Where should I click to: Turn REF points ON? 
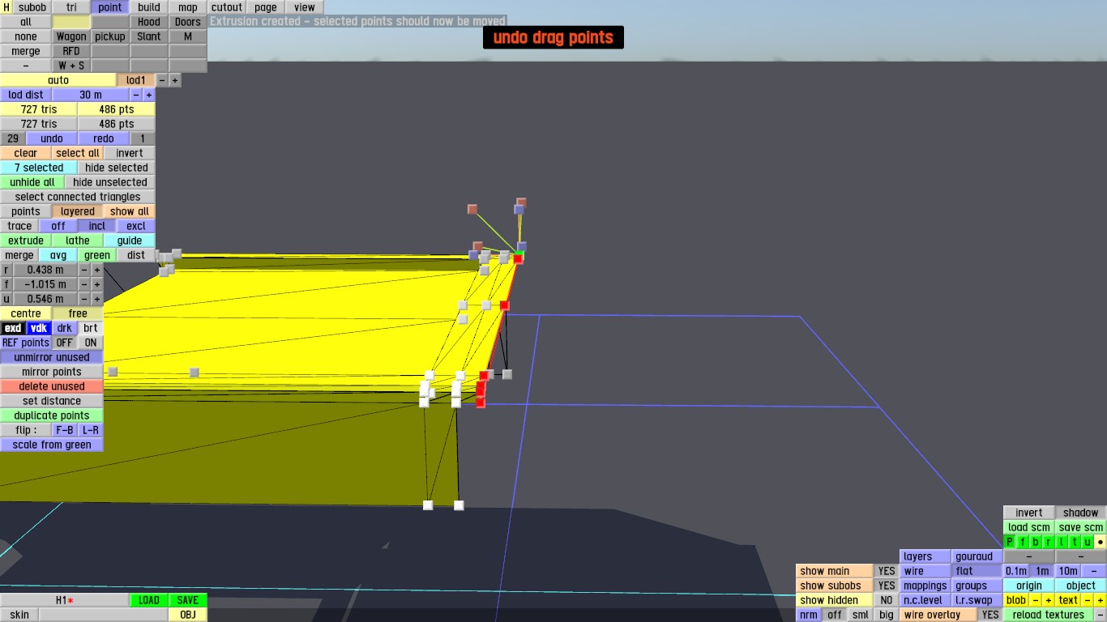[91, 343]
